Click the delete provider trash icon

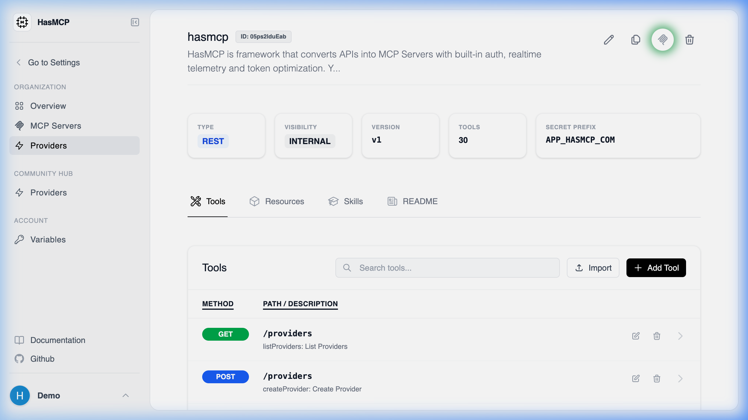pos(690,40)
